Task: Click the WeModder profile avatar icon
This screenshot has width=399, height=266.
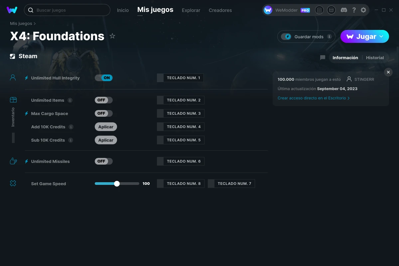Action: [268, 10]
